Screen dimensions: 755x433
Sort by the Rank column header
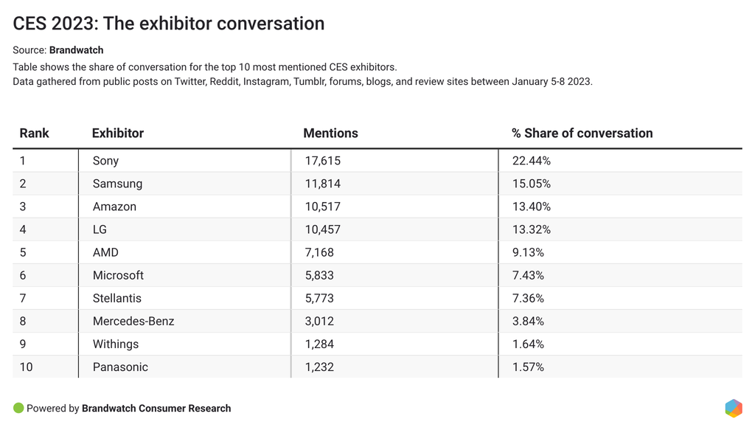click(34, 134)
